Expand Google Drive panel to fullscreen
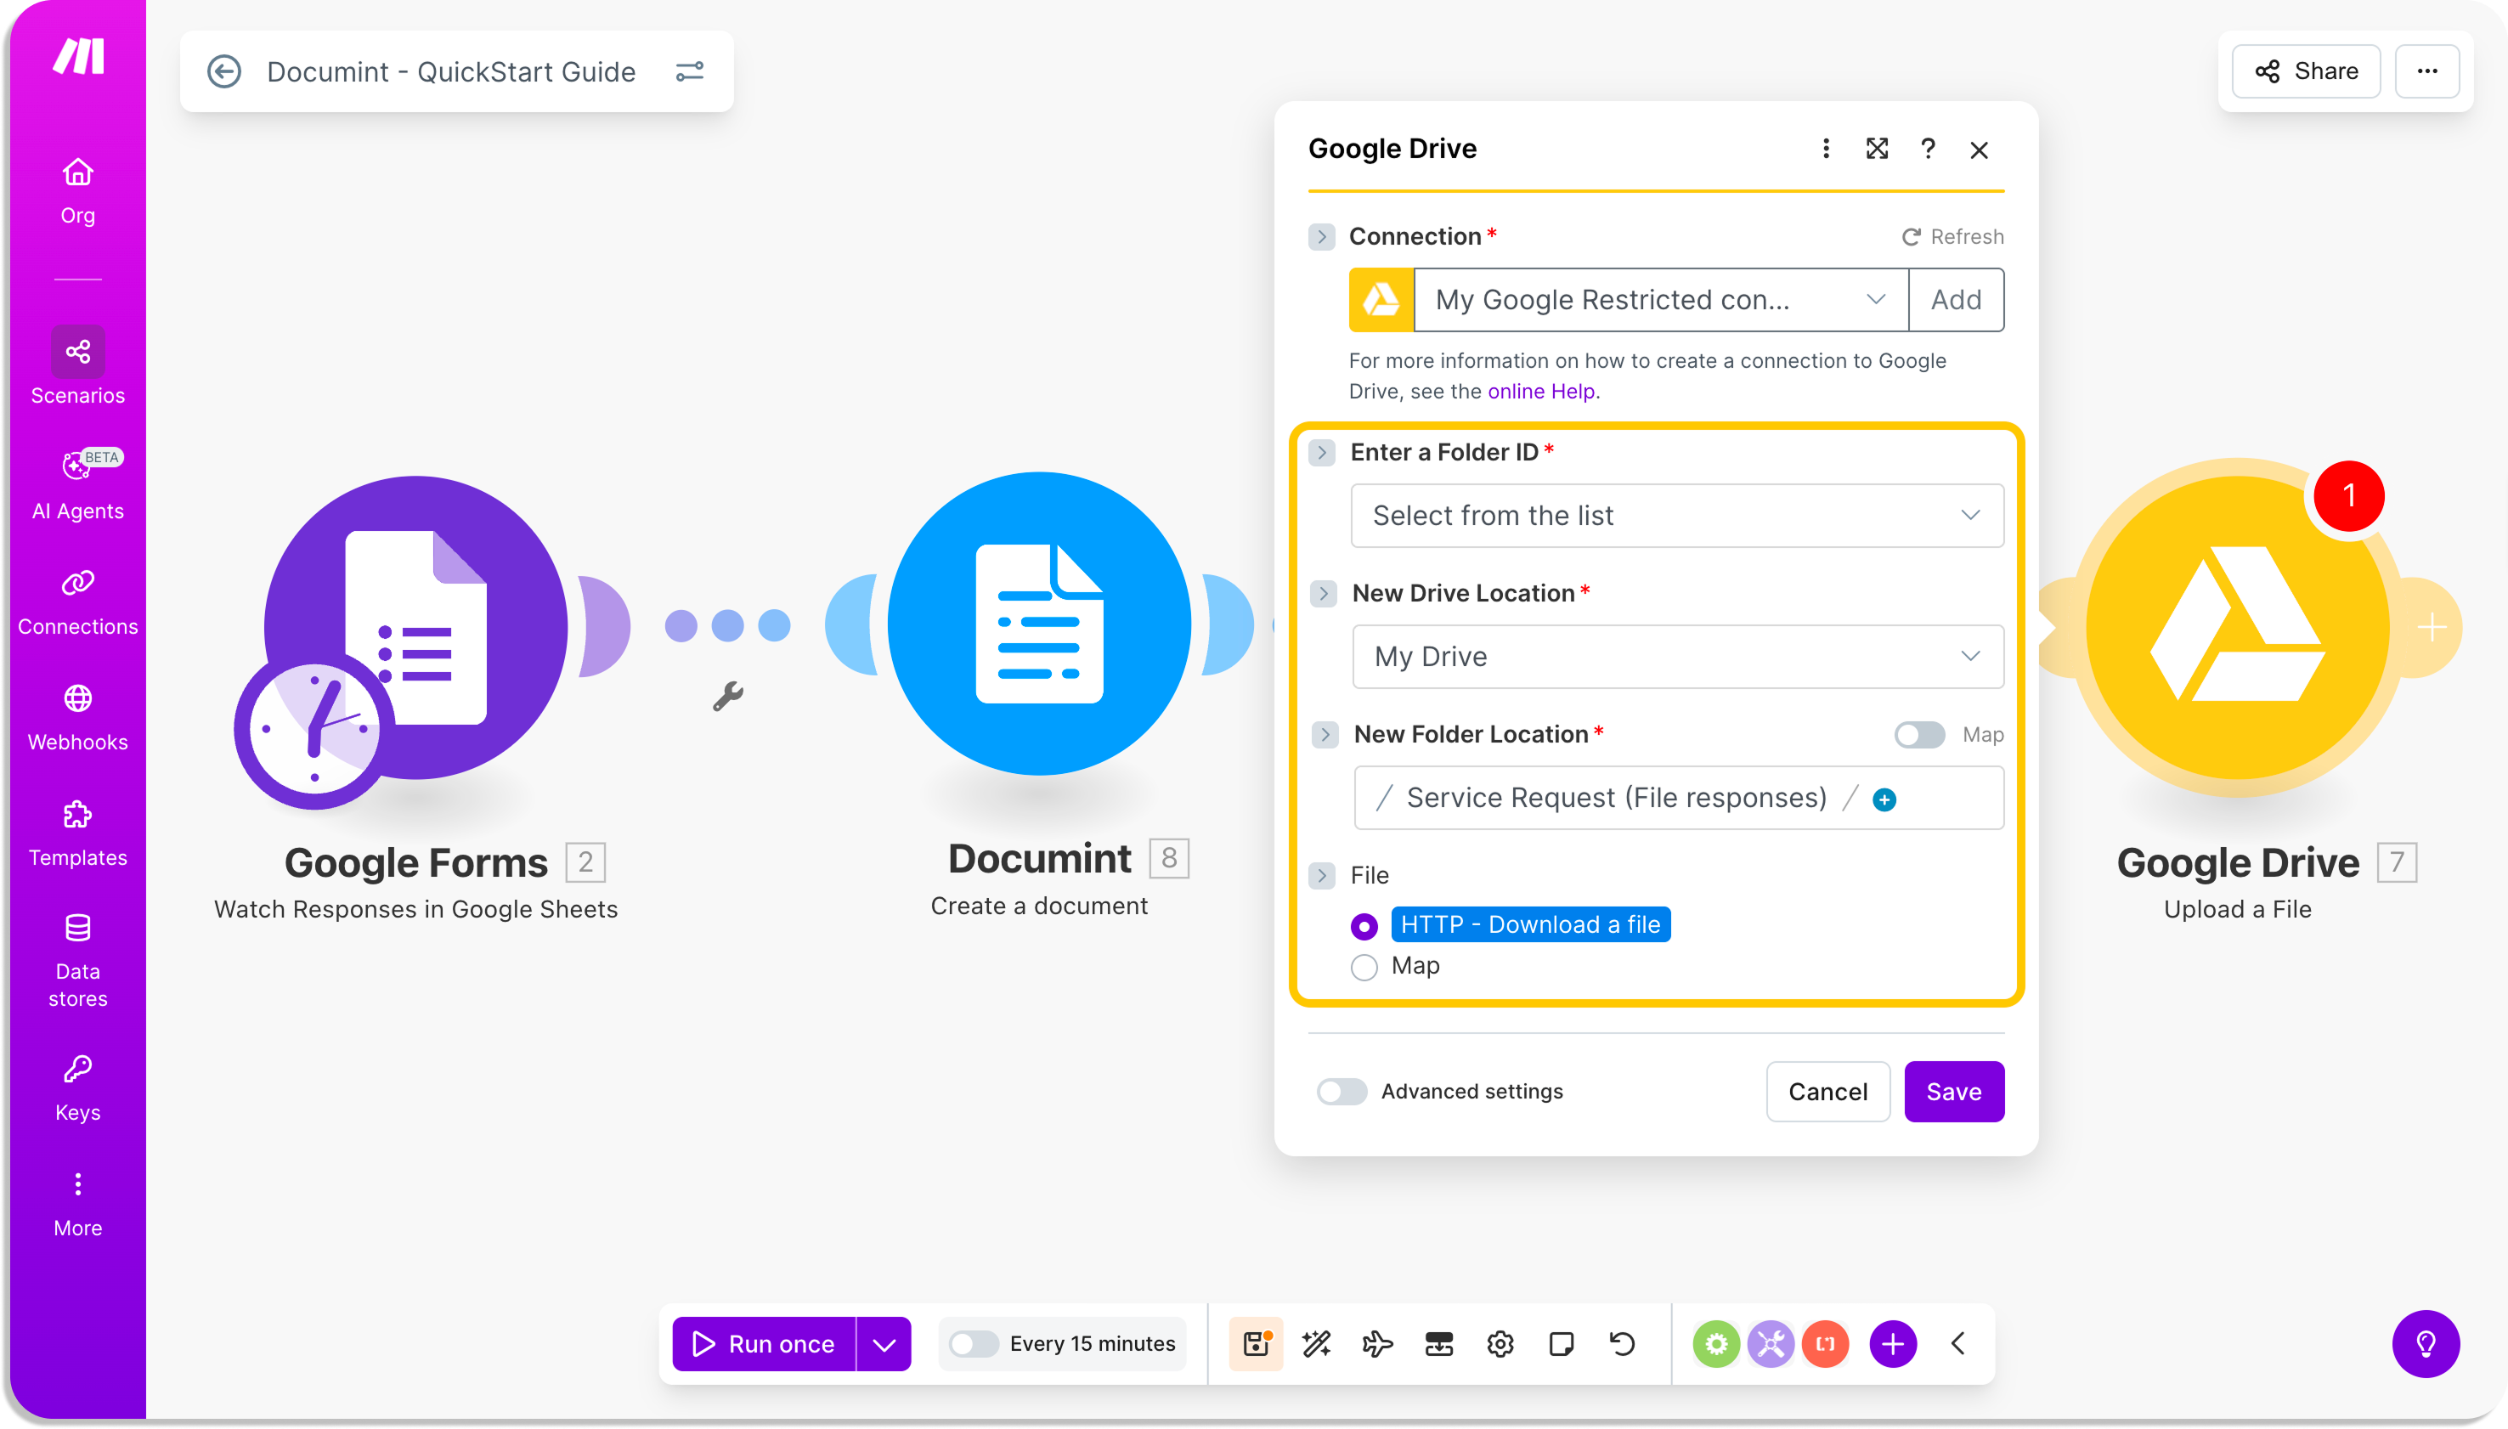 point(1876,150)
